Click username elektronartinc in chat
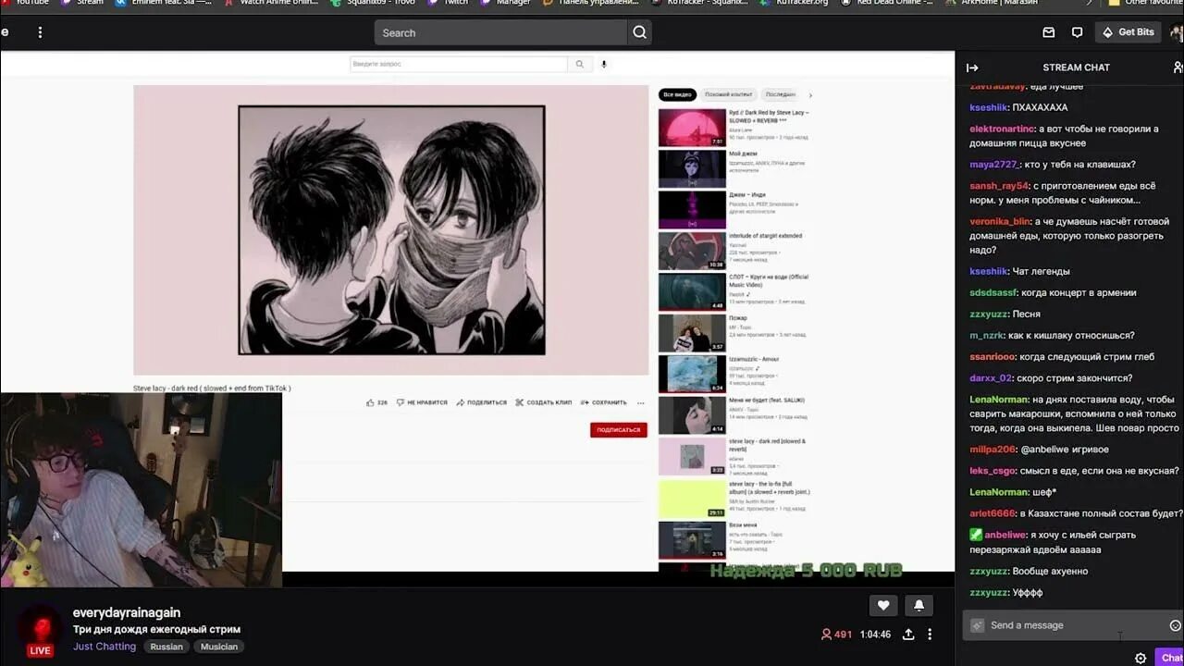 (1002, 129)
